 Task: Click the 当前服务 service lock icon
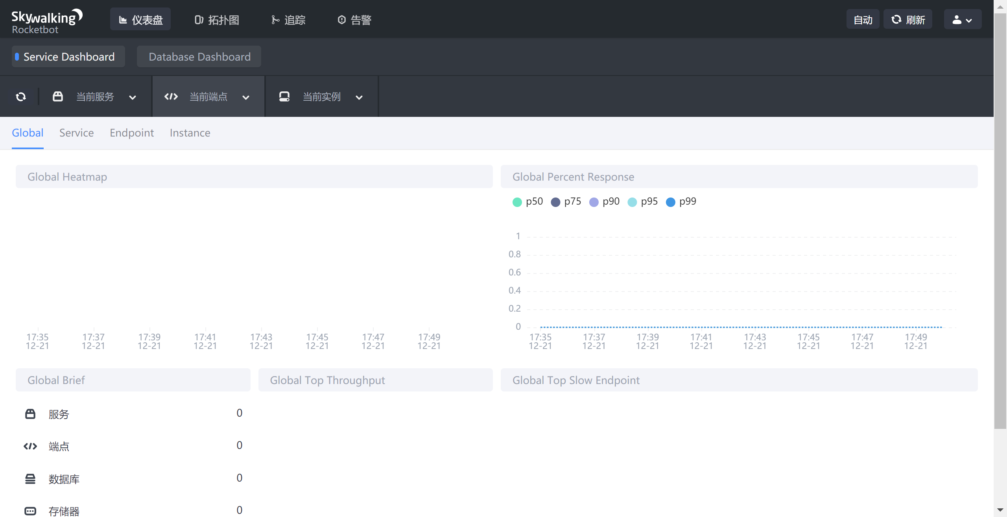point(58,96)
